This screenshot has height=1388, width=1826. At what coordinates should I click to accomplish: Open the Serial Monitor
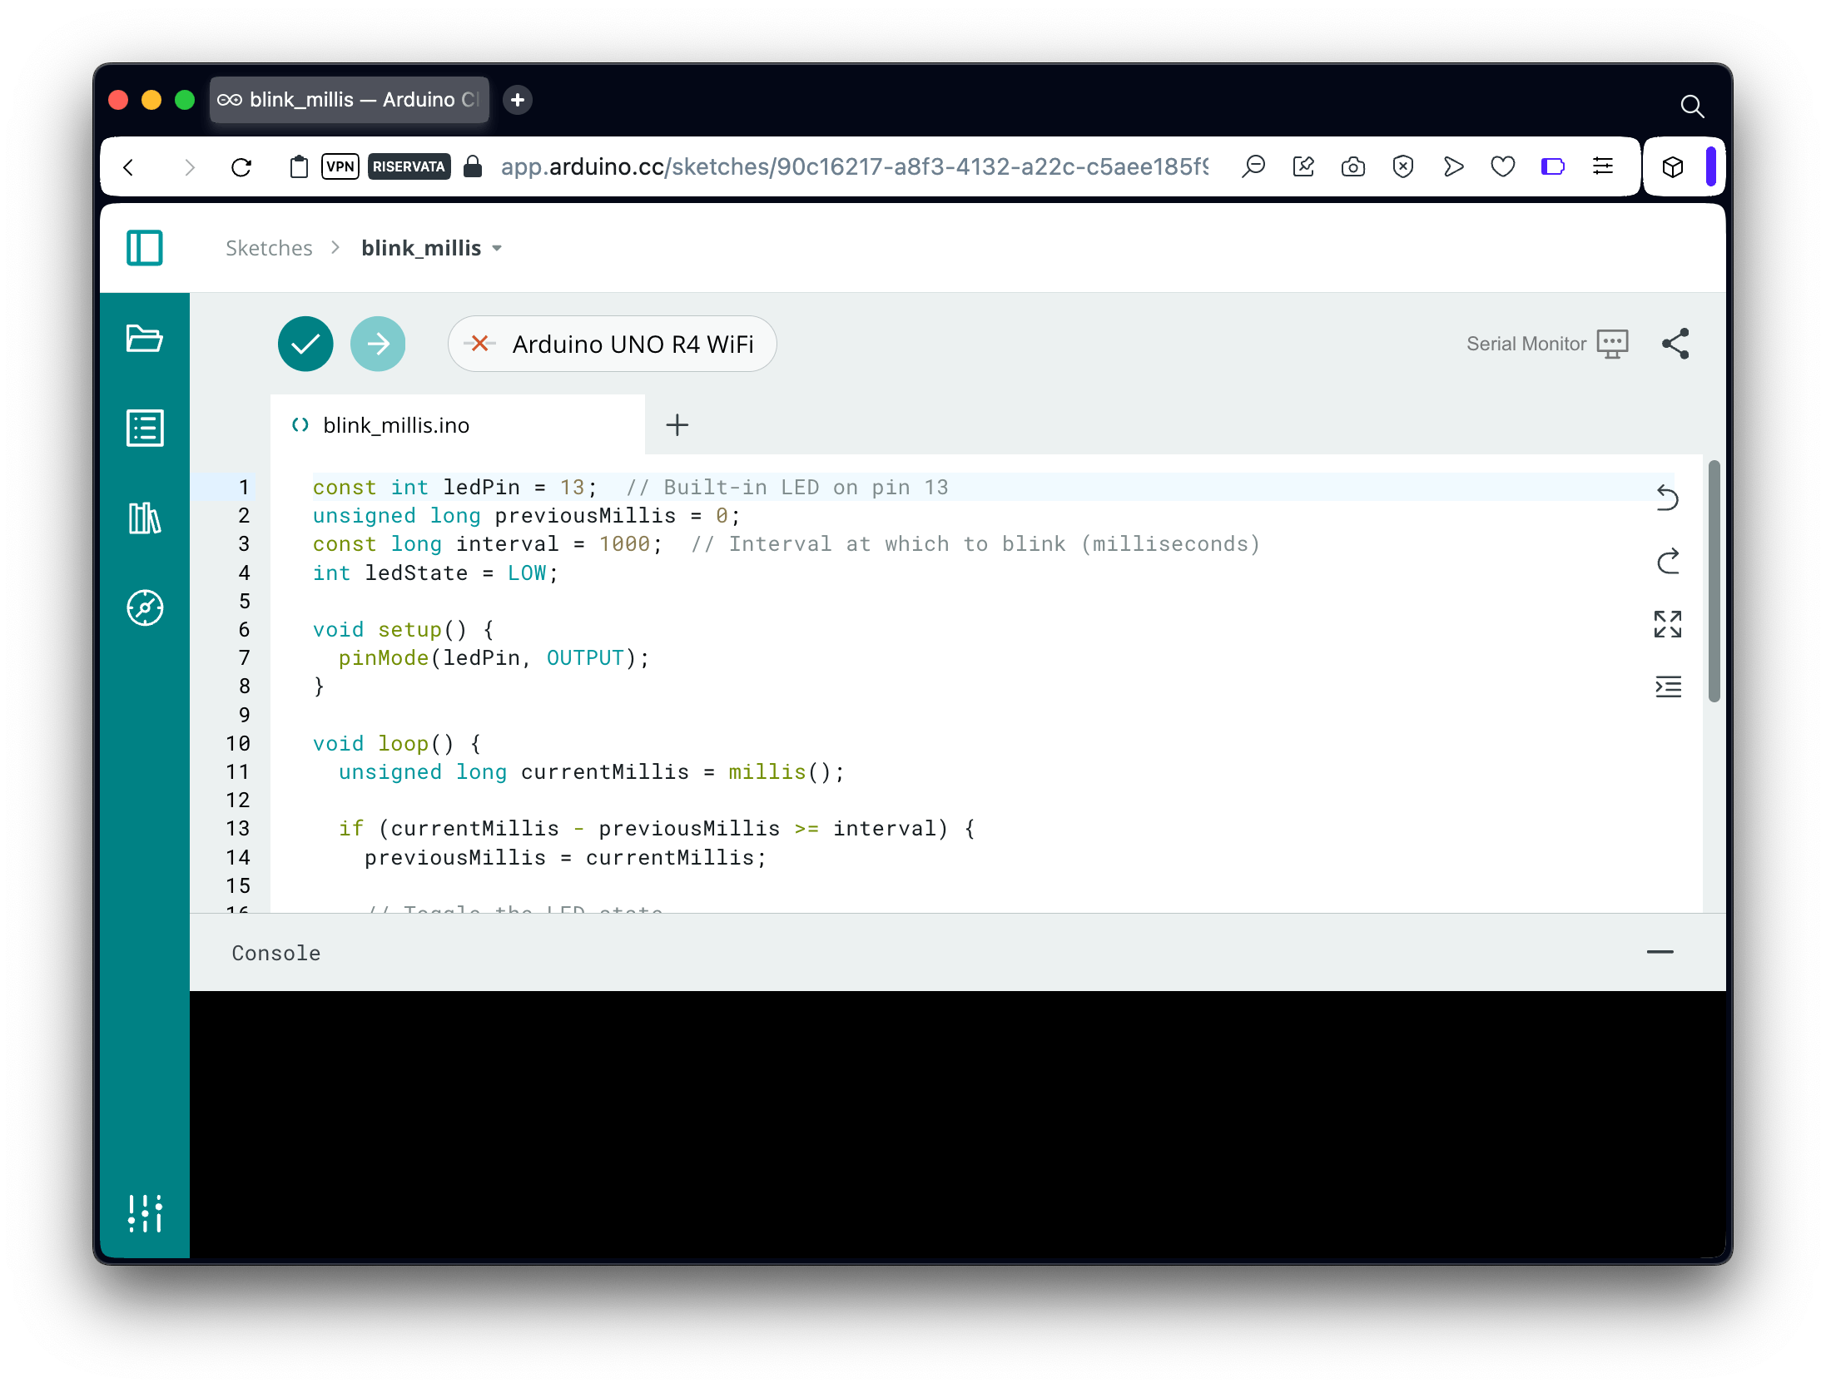tap(1546, 344)
